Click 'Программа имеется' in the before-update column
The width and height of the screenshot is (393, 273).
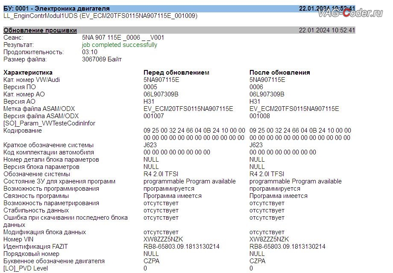coord(173,196)
